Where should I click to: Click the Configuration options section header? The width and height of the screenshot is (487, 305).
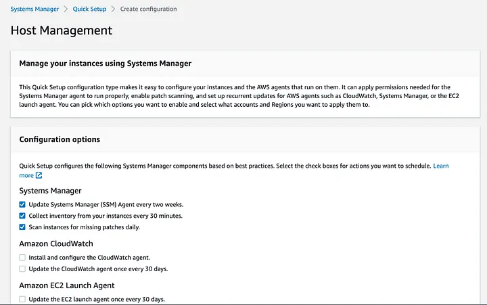pyautogui.click(x=60, y=139)
